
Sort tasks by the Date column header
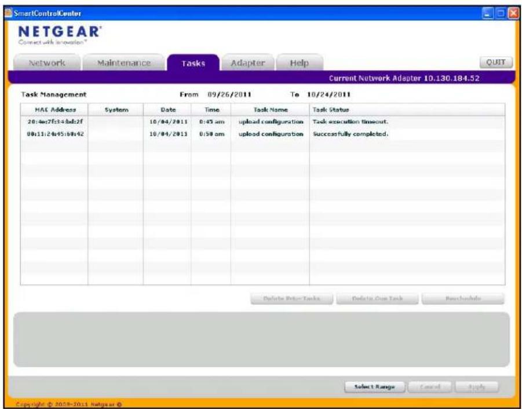167,109
